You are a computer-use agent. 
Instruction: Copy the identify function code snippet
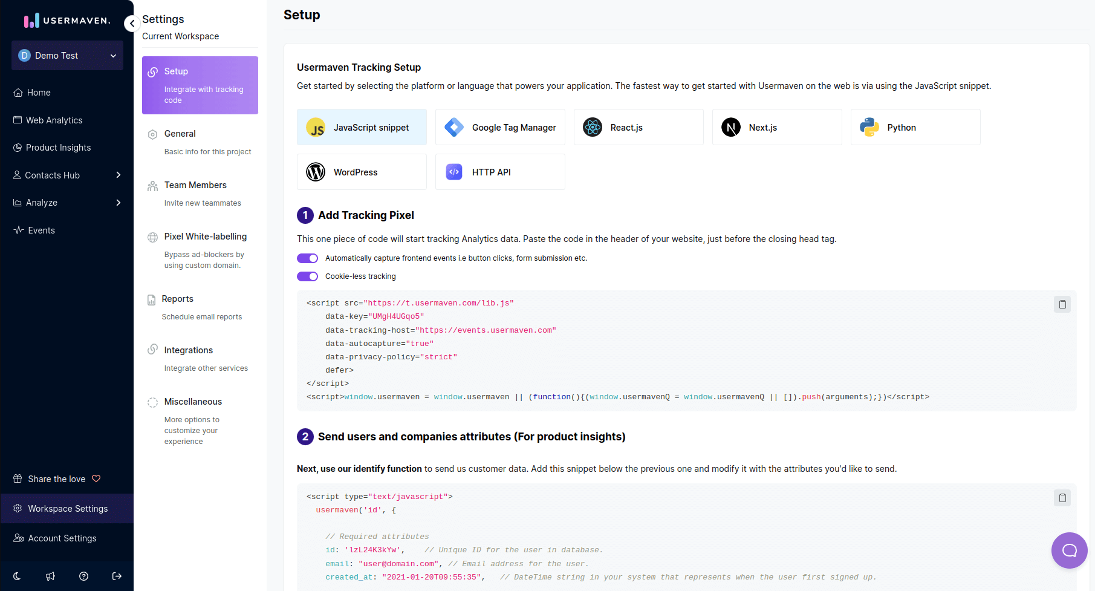pyautogui.click(x=1062, y=498)
